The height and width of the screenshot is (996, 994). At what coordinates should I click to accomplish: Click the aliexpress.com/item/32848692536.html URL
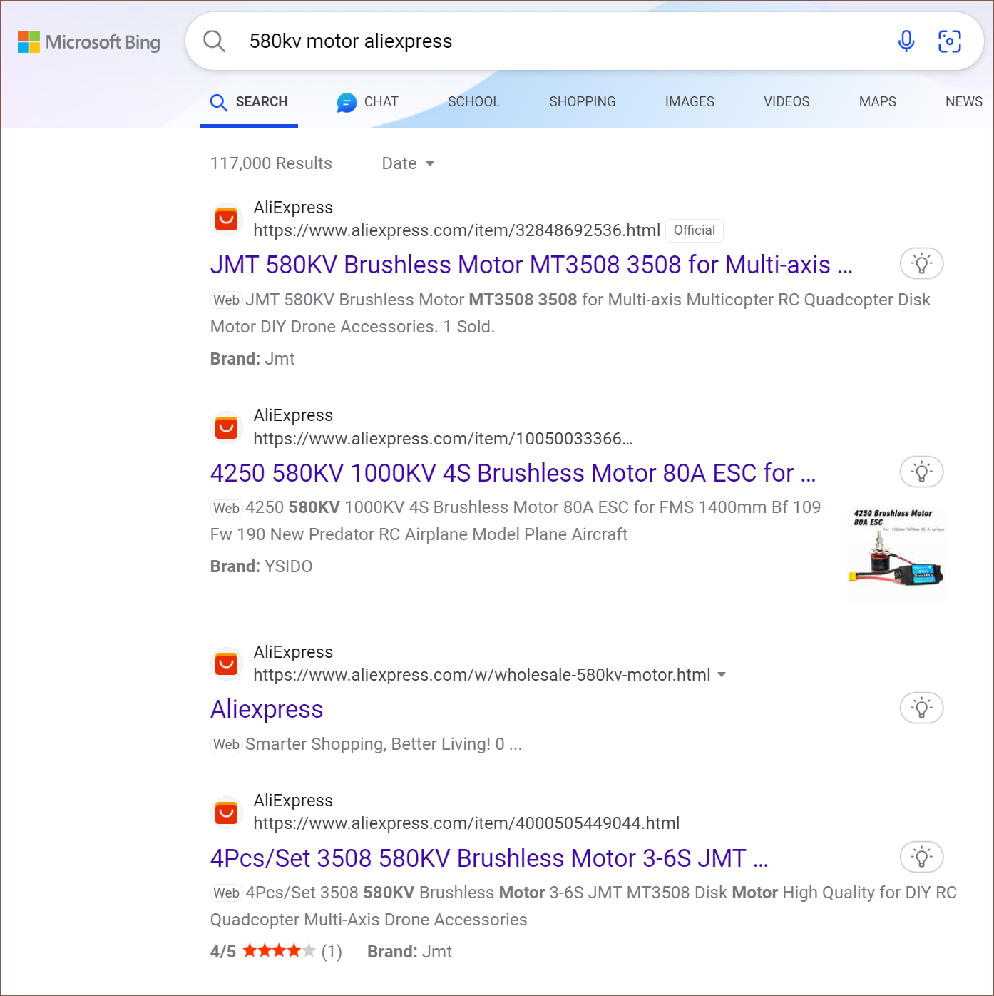pos(457,230)
